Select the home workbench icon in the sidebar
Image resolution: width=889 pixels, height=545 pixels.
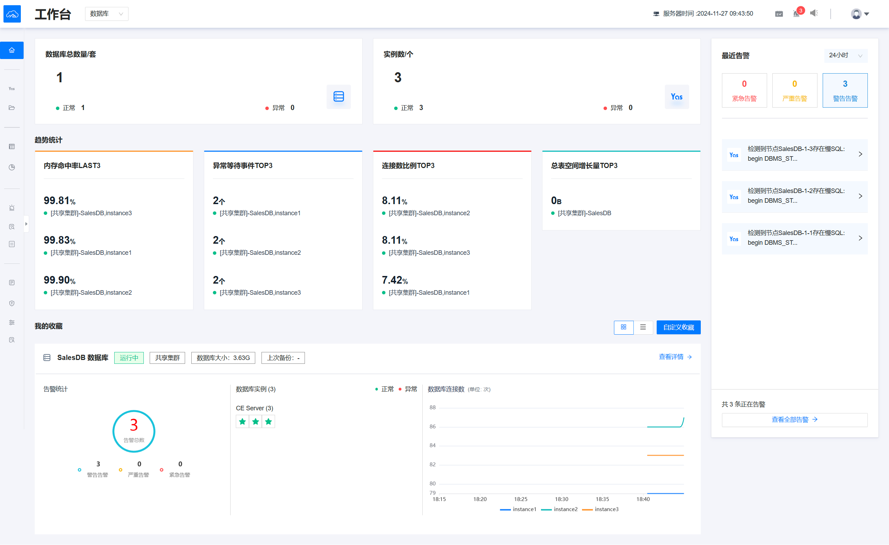12,50
